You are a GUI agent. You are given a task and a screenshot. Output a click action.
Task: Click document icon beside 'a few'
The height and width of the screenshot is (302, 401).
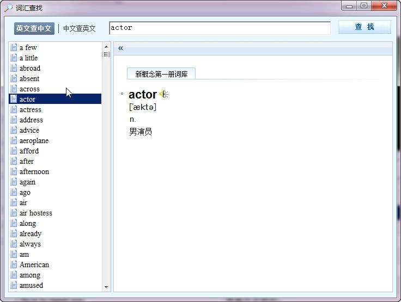14,47
